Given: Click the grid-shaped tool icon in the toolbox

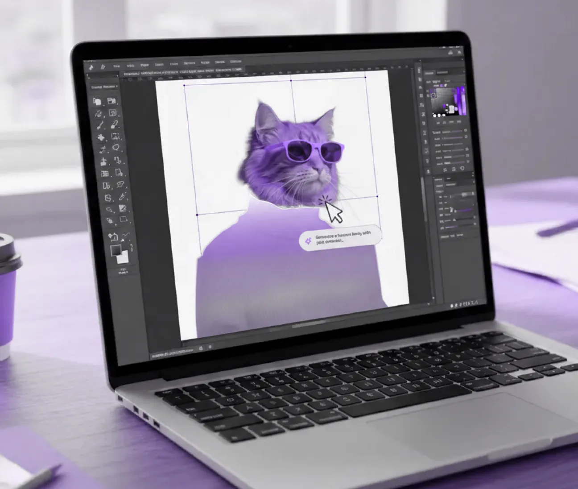Looking at the screenshot, I should [105, 174].
